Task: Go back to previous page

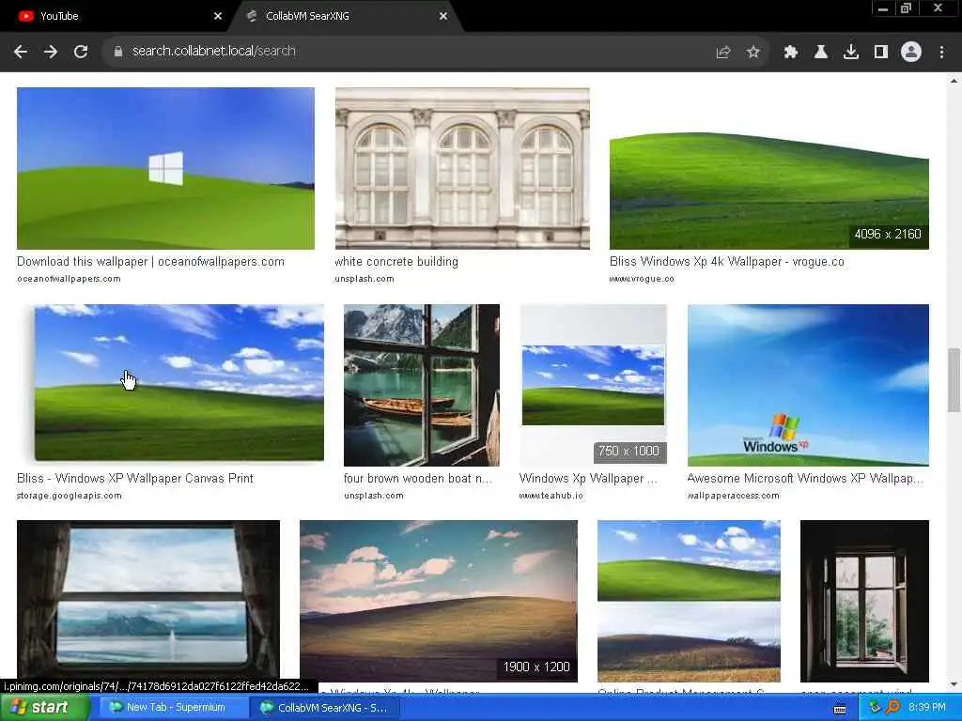Action: (21, 52)
